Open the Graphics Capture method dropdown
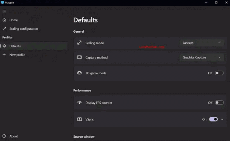 [x=201, y=57]
